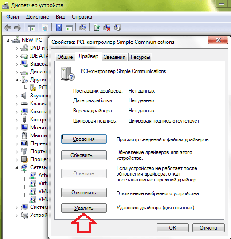
Task: Click the Forward arrow toolbar icon
Action: (18, 28)
